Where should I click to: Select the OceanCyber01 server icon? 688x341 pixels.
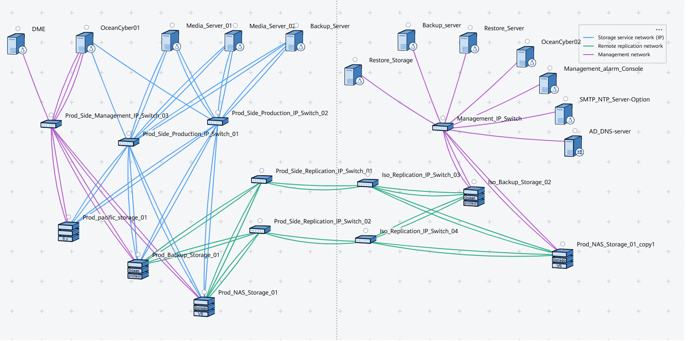point(85,43)
